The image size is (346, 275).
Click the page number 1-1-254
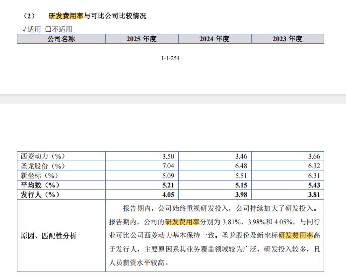[x=170, y=58]
